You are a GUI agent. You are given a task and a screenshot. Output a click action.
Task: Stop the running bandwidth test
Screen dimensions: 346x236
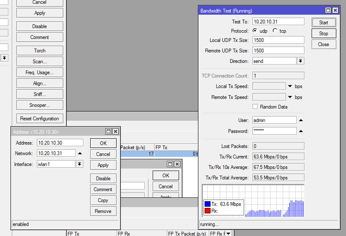coord(324,34)
